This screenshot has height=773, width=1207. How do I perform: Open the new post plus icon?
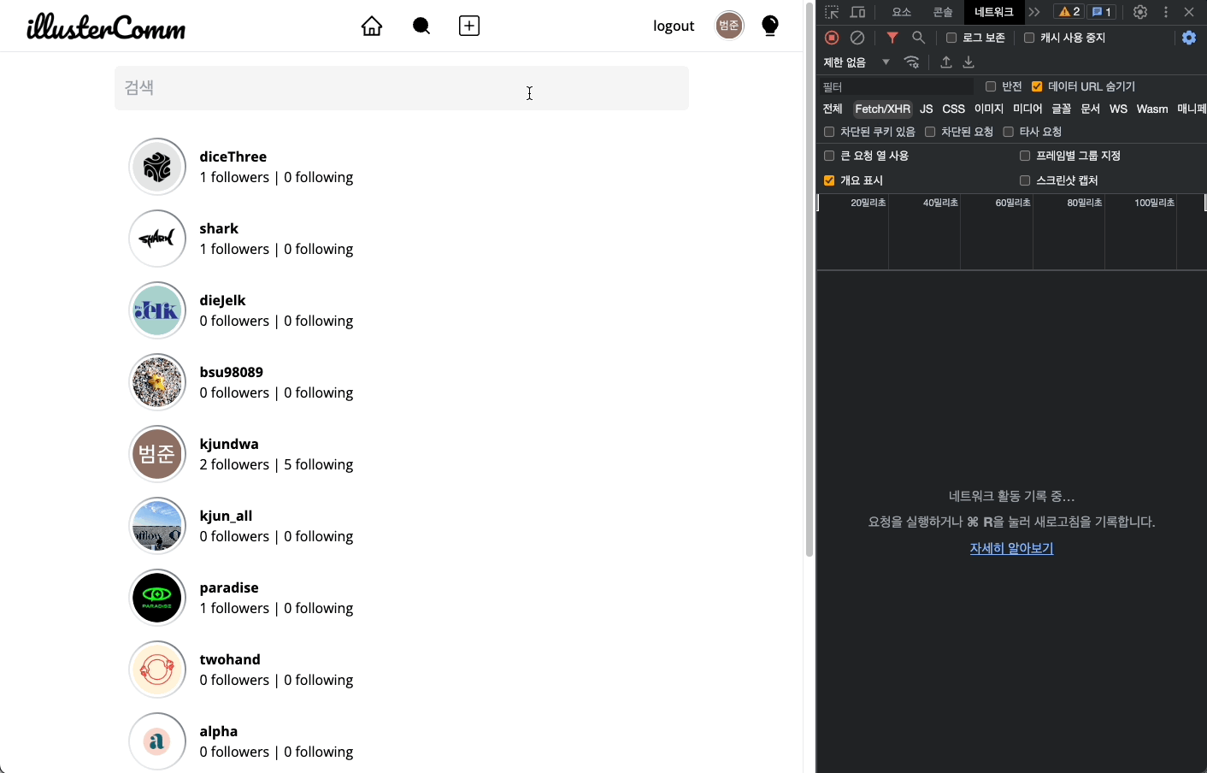[468, 26]
